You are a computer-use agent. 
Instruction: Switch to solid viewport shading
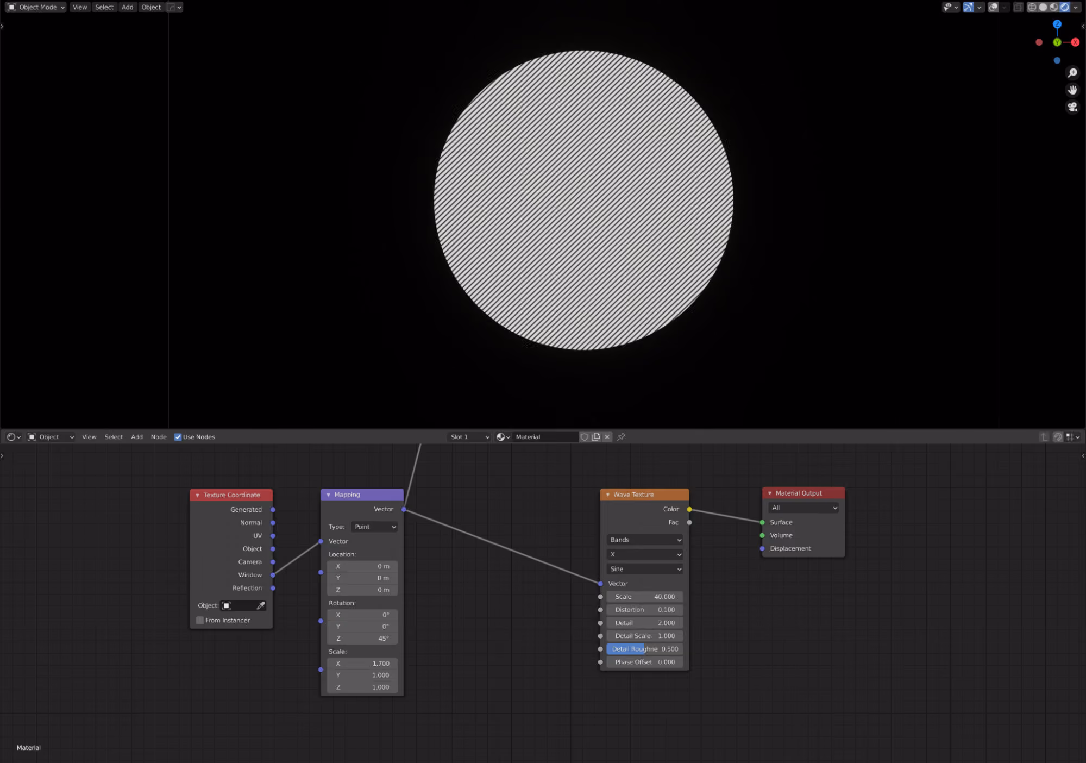pyautogui.click(x=1043, y=7)
